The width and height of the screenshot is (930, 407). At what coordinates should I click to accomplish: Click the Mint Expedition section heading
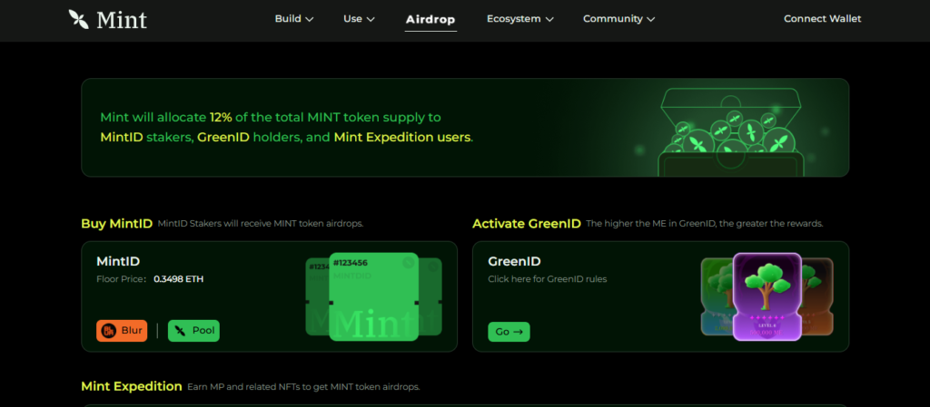pyautogui.click(x=131, y=386)
